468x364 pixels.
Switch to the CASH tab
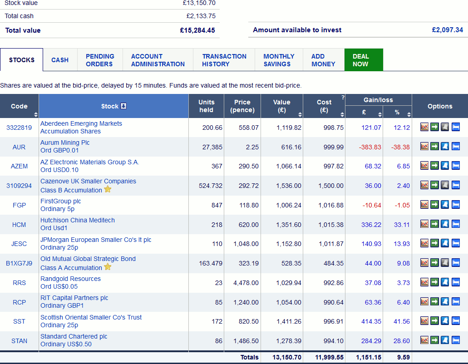pos(60,60)
